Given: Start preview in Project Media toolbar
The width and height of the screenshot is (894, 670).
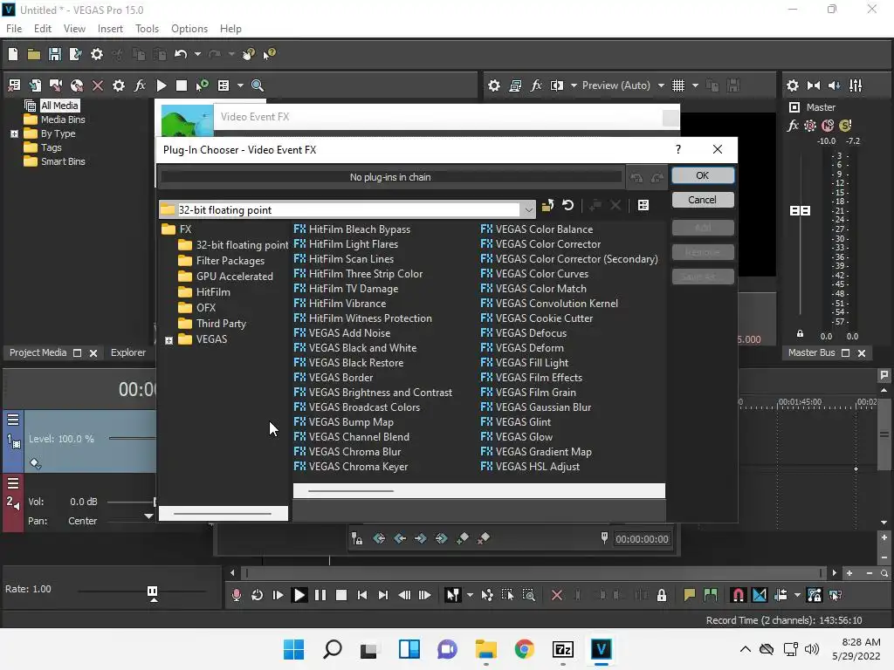Looking at the screenshot, I should (162, 85).
